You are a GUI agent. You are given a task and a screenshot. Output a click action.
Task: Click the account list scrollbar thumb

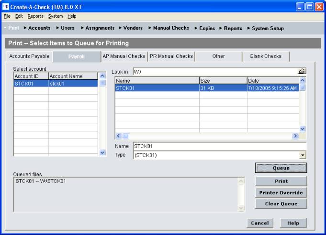click(102, 83)
